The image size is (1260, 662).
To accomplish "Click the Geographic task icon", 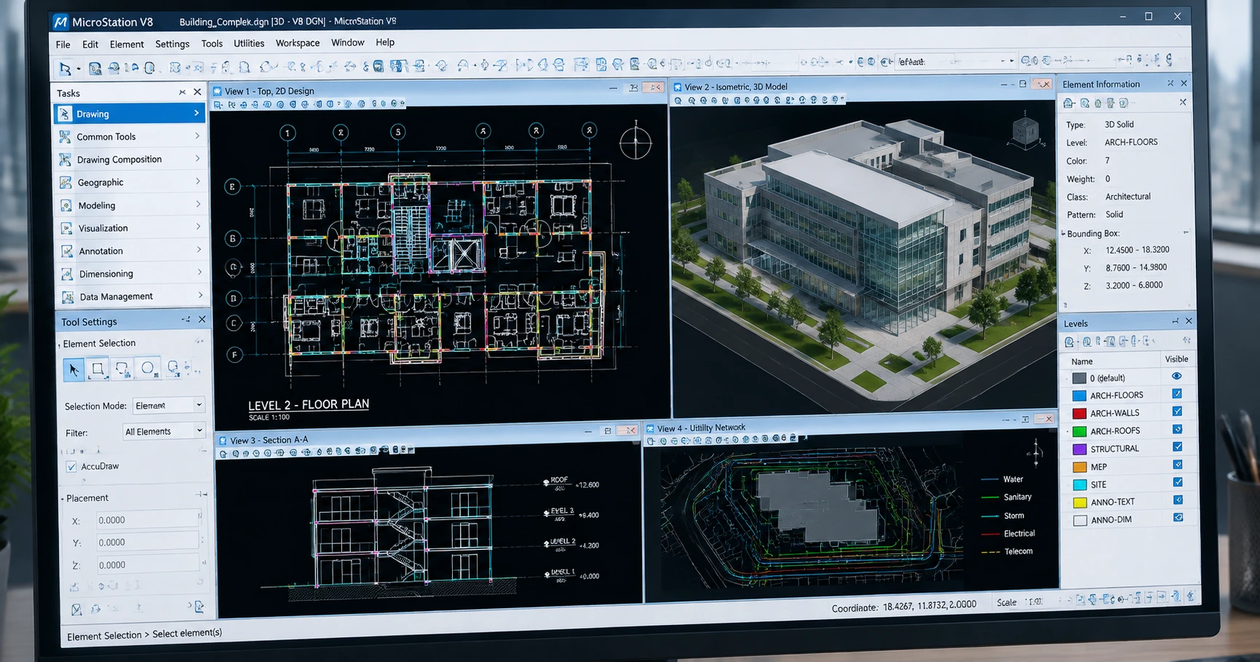I will 66,182.
